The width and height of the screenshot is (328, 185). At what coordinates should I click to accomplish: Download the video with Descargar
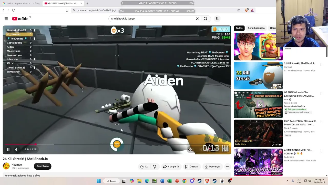tap(212, 166)
